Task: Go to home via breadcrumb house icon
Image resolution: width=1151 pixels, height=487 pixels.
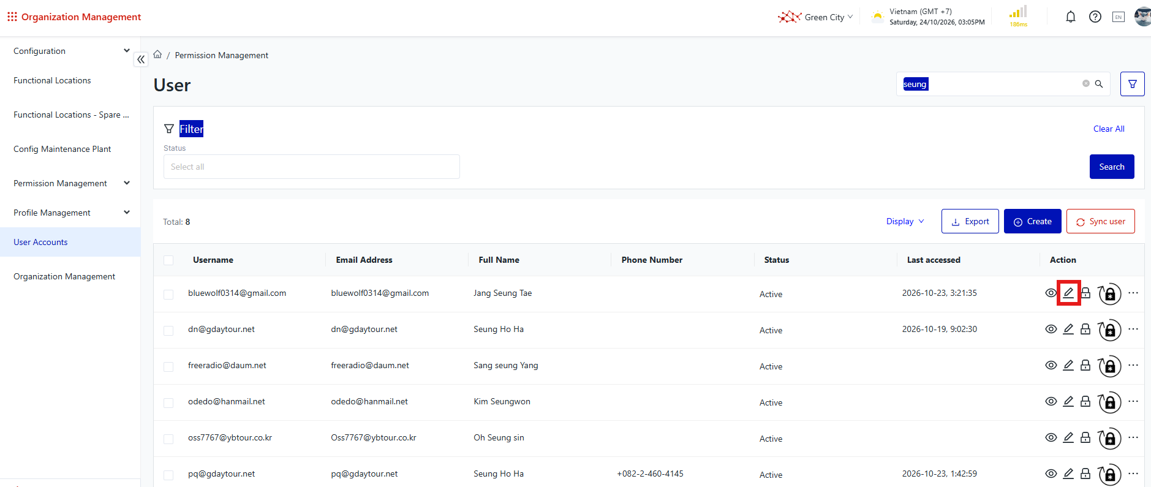Action: [x=157, y=55]
